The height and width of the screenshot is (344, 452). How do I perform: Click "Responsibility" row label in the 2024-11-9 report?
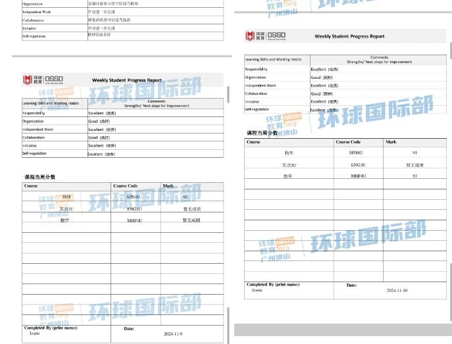[34, 113]
